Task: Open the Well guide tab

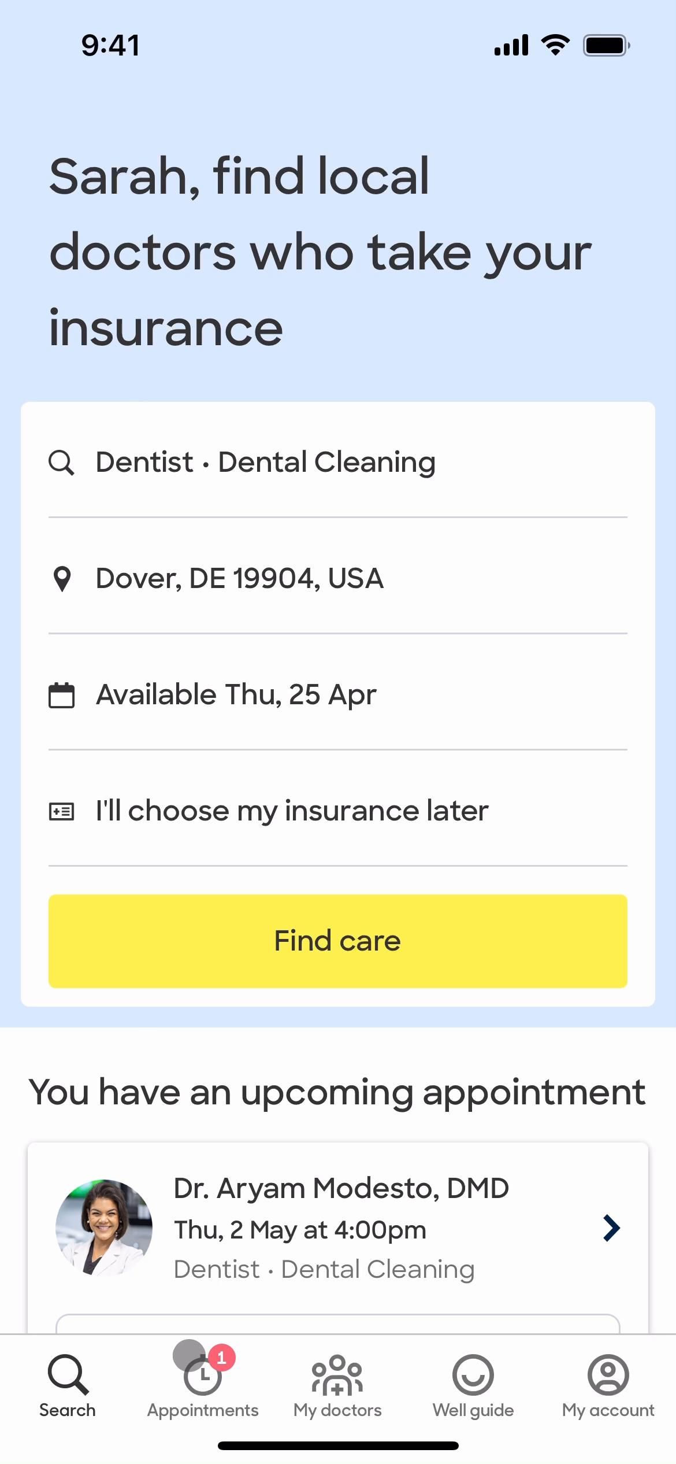Action: 473,1385
